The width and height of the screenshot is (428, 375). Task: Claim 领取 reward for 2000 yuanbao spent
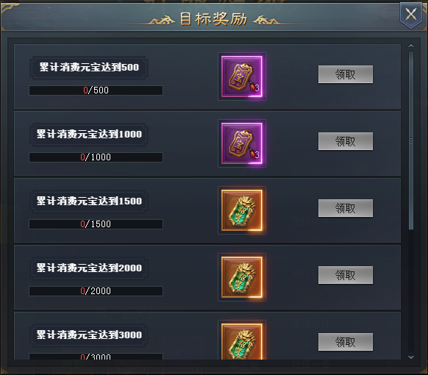coord(346,275)
